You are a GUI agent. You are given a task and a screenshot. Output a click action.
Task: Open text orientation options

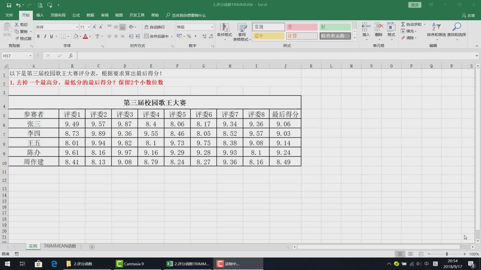click(x=132, y=27)
